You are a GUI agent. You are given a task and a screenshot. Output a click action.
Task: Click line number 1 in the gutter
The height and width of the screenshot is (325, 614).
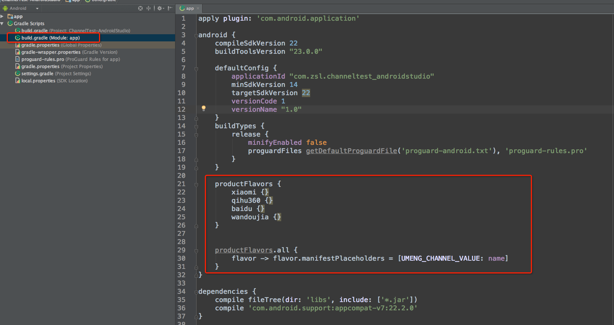point(183,18)
